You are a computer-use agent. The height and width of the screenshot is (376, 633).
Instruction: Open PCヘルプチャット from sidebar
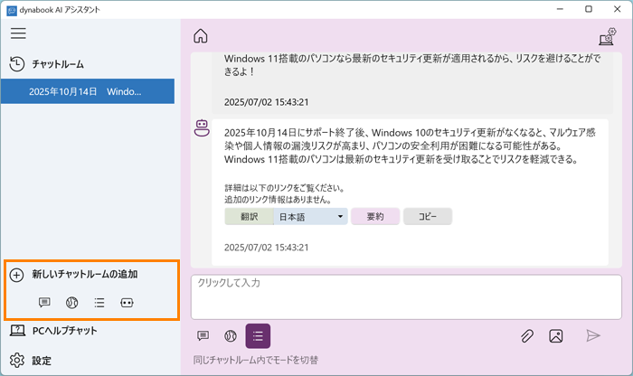click(64, 331)
